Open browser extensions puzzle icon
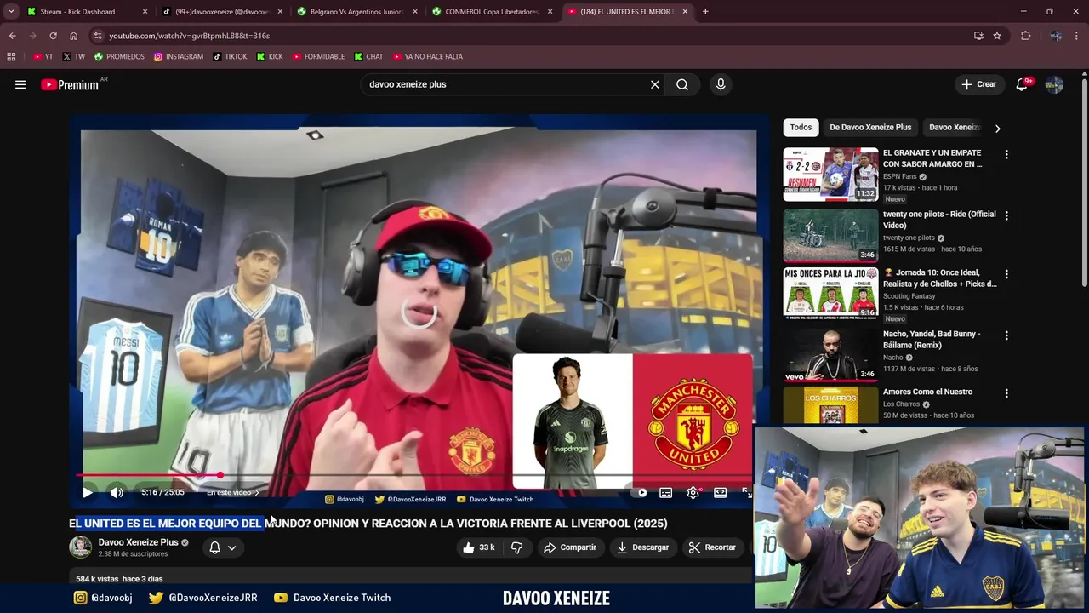Viewport: 1089px width, 613px height. (1025, 36)
